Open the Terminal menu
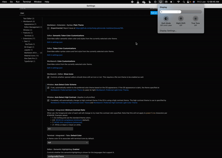The height and width of the screenshot is (158, 222). [x=27, y=2]
